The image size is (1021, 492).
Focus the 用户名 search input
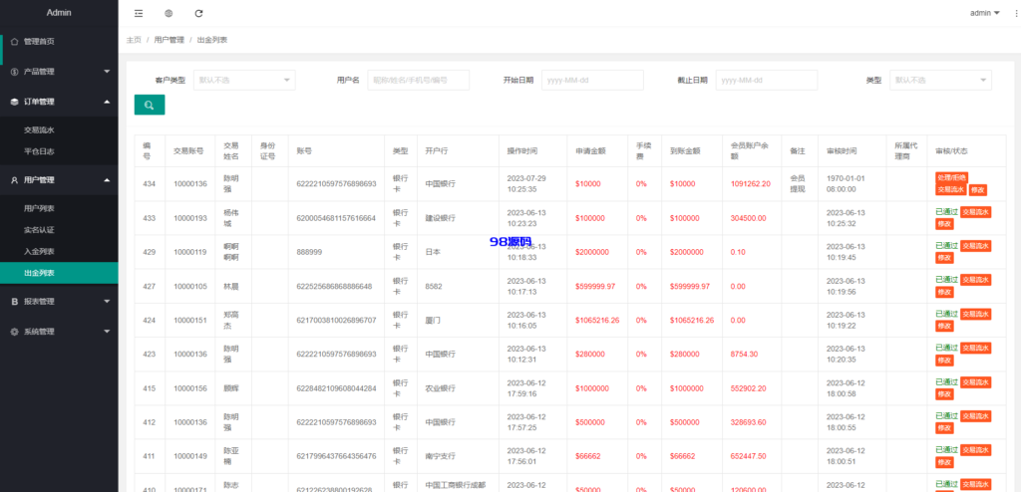418,80
